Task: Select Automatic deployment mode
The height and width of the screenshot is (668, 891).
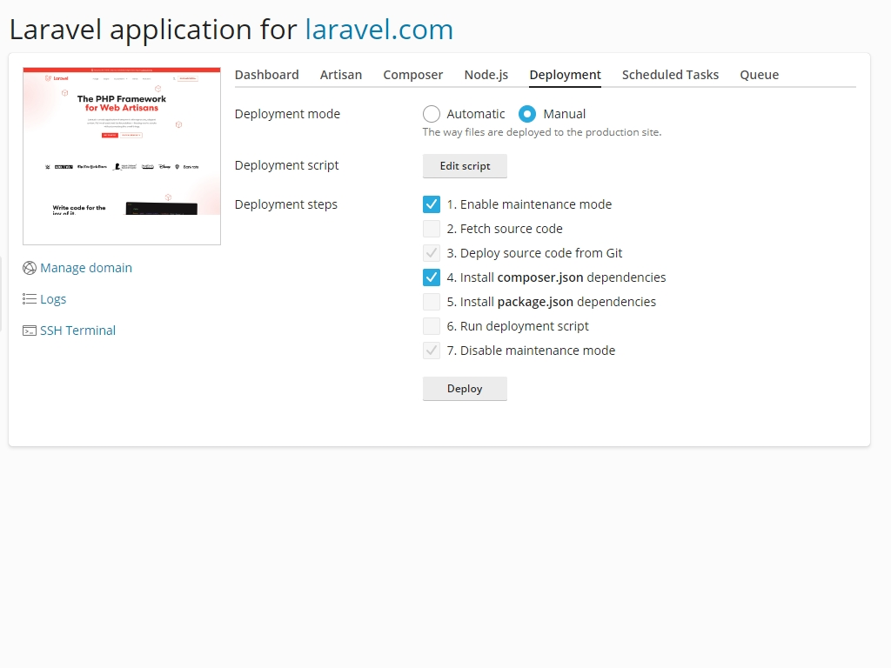Action: click(431, 113)
